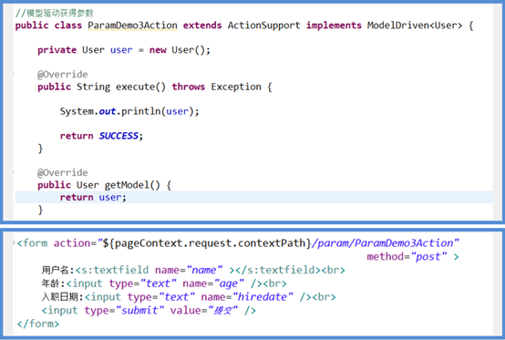
Task: Click the ActionSupport superclass name
Action: (263, 26)
